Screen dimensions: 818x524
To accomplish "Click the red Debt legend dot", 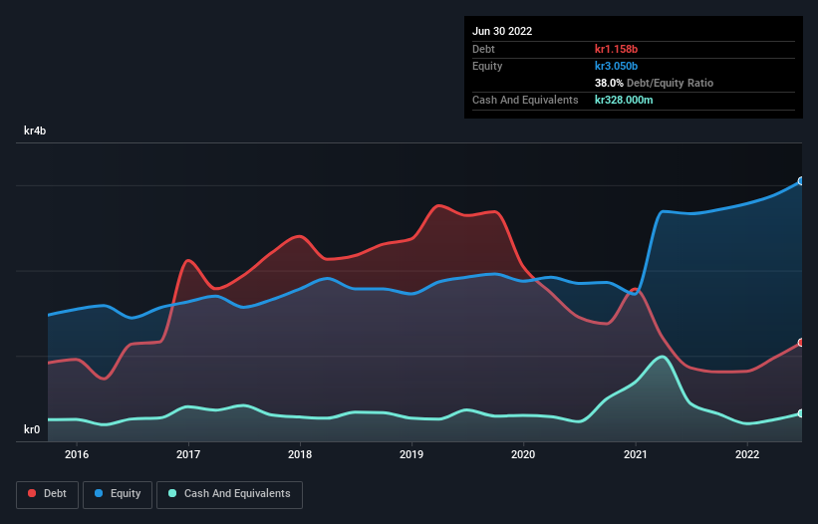I will (x=32, y=493).
